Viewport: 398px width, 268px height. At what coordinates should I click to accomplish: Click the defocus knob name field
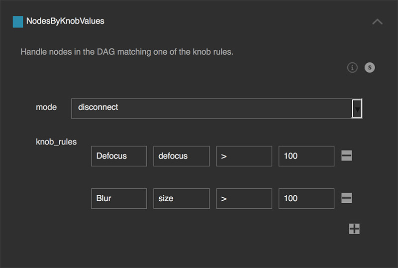[x=181, y=156]
